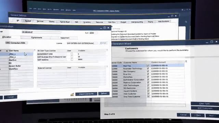
Task: Switch to the Components tab
Action: [x=37, y=38]
